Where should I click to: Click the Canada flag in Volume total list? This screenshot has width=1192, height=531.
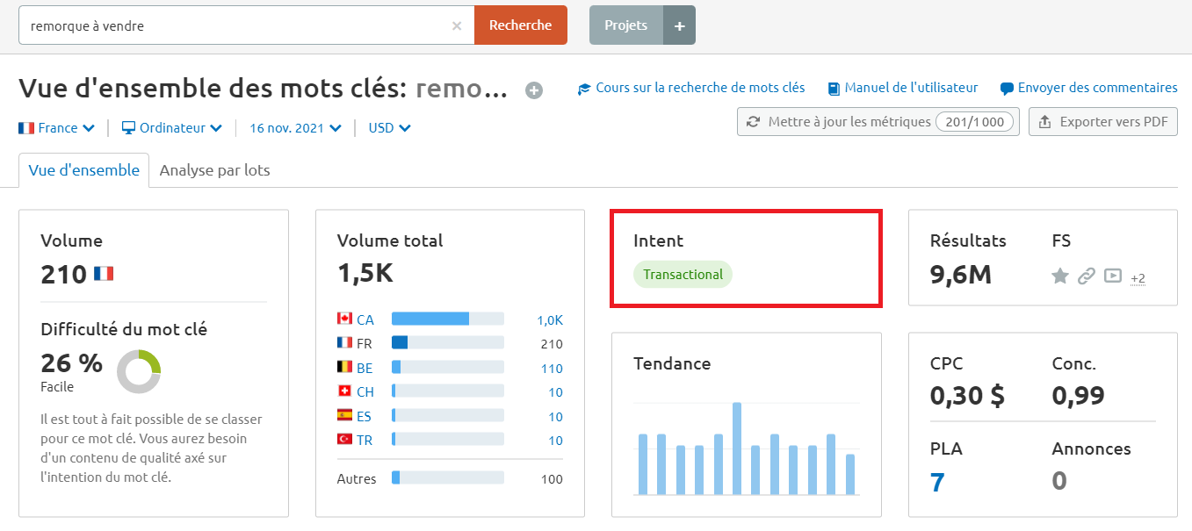(343, 319)
